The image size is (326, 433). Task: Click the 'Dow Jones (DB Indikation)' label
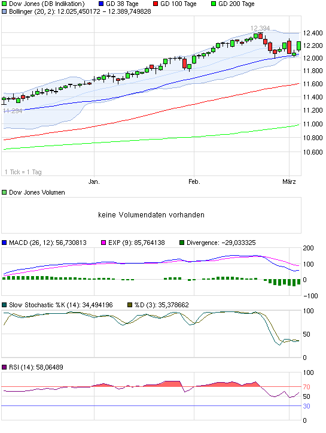point(47,4)
